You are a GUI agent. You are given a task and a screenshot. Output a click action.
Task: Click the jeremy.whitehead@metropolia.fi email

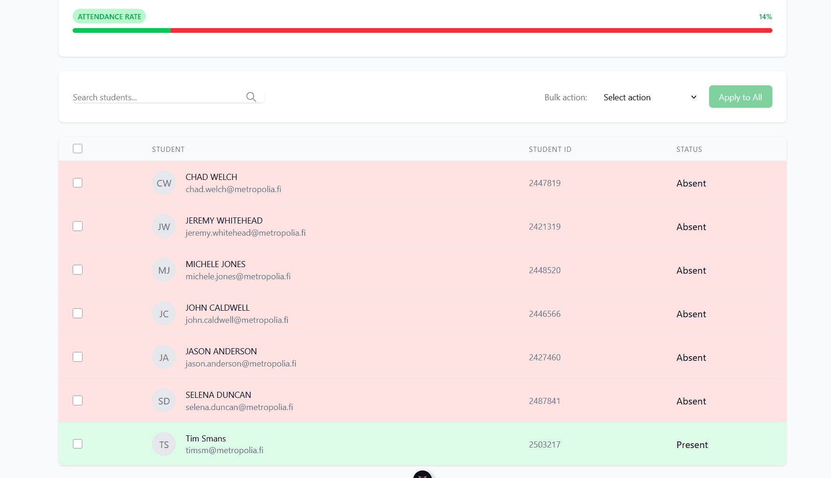click(x=245, y=233)
